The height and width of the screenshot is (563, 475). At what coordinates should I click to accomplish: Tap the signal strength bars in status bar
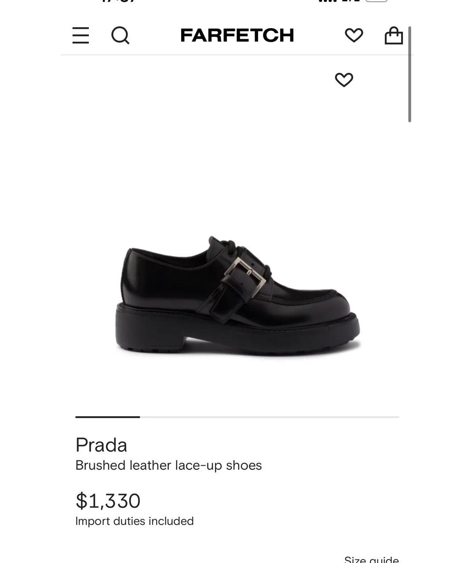328,1
